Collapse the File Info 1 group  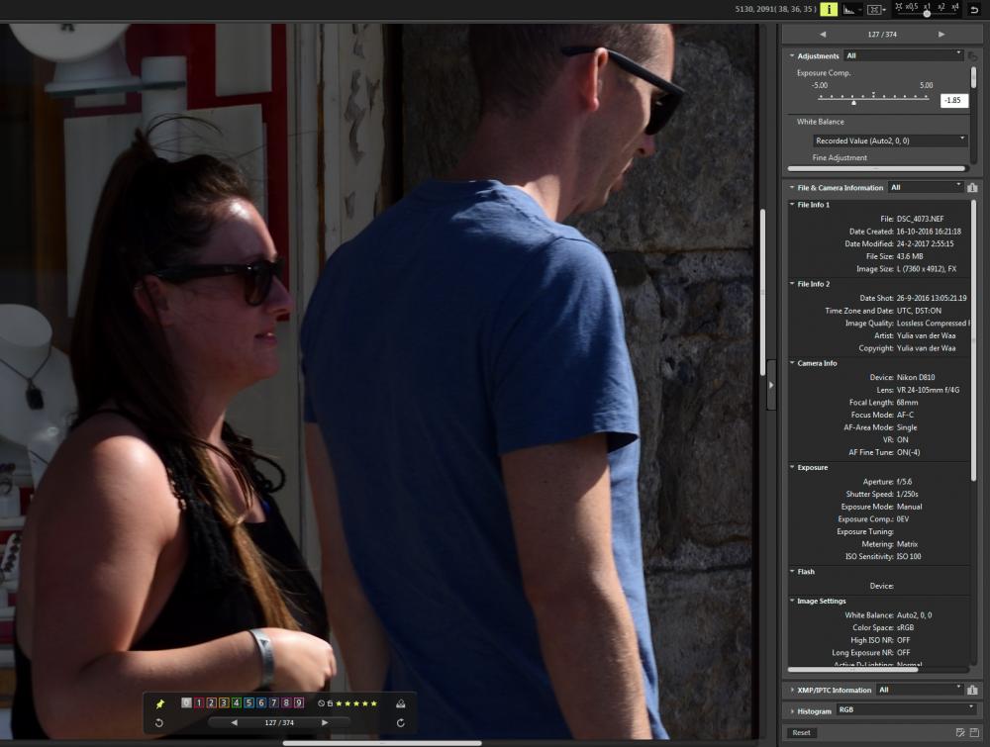click(x=792, y=205)
